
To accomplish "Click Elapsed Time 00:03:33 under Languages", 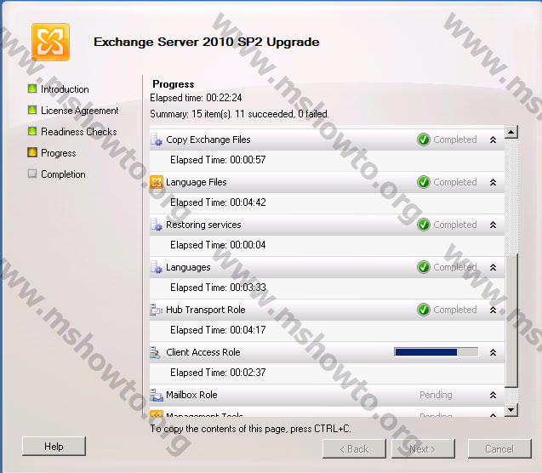I will 218,288.
